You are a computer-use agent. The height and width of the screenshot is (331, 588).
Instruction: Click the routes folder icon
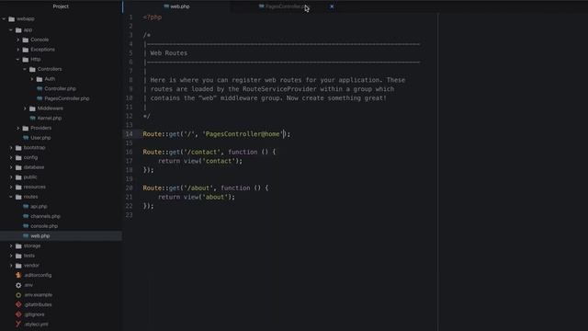[x=18, y=197]
